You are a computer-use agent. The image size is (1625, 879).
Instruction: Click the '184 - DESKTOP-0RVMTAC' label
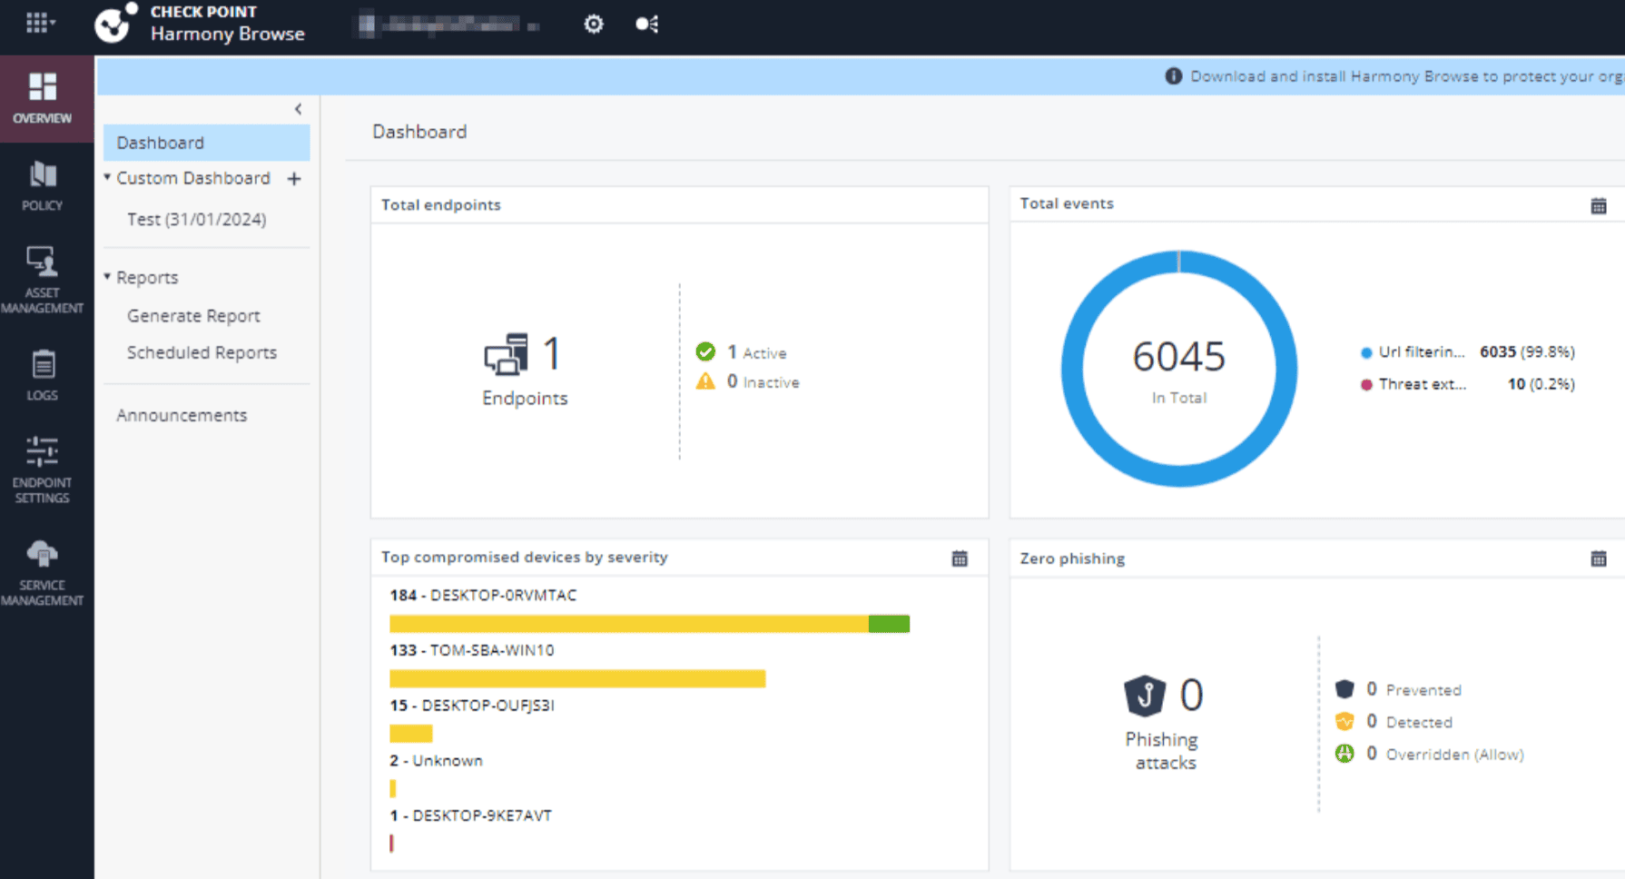[483, 595]
